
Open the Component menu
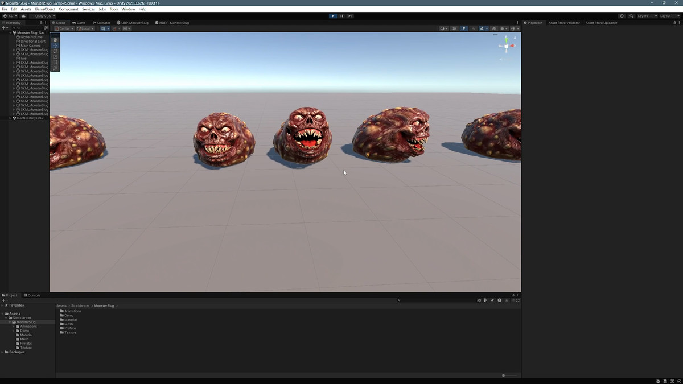[x=69, y=9]
